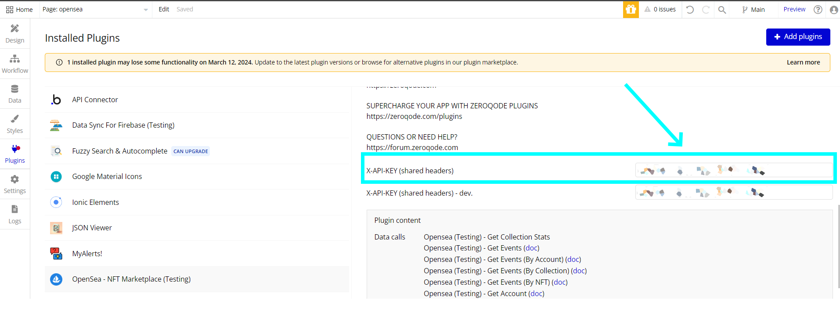Open the zeroqode.com/plugins link

coord(414,116)
